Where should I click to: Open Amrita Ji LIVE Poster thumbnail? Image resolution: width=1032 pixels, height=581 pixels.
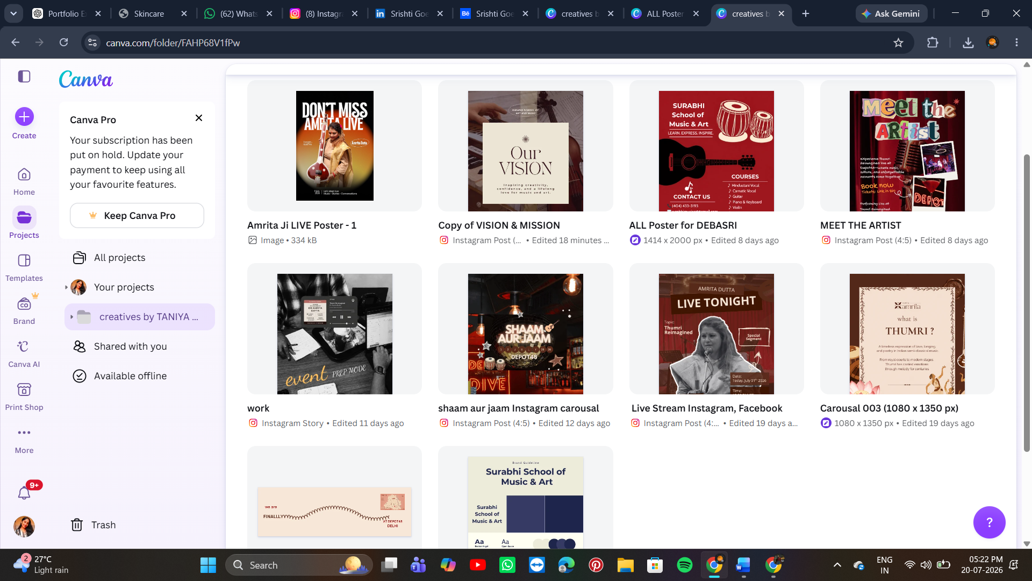pyautogui.click(x=334, y=146)
